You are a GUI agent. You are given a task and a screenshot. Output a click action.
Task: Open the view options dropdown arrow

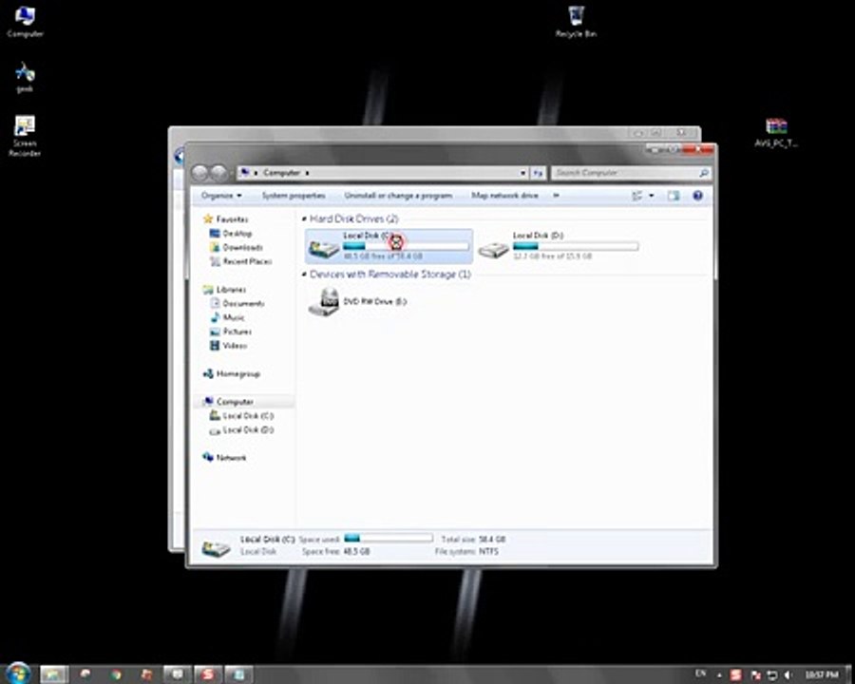(651, 196)
